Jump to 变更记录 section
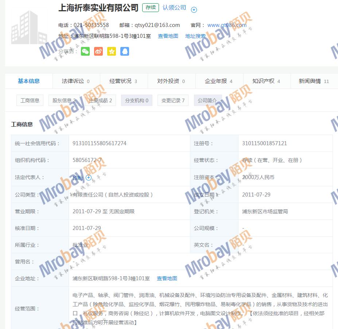 point(173,100)
